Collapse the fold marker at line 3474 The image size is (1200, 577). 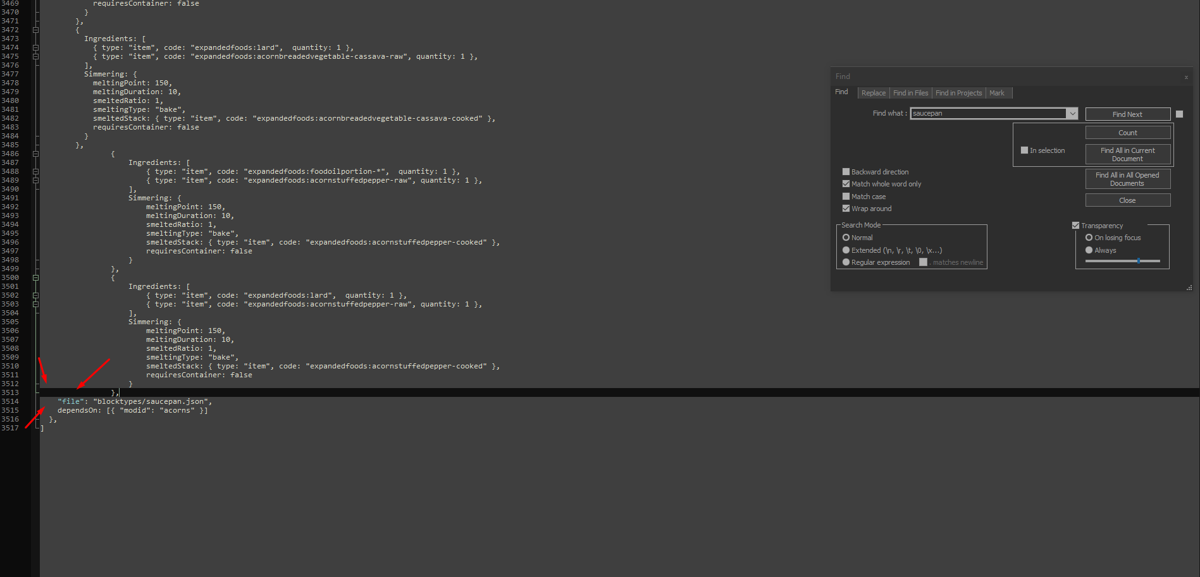click(35, 47)
